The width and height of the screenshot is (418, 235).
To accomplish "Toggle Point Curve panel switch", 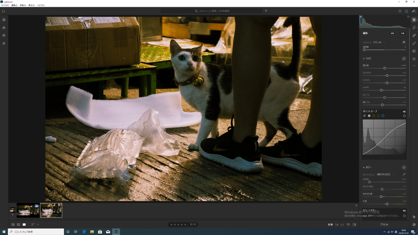I will coord(404,111).
